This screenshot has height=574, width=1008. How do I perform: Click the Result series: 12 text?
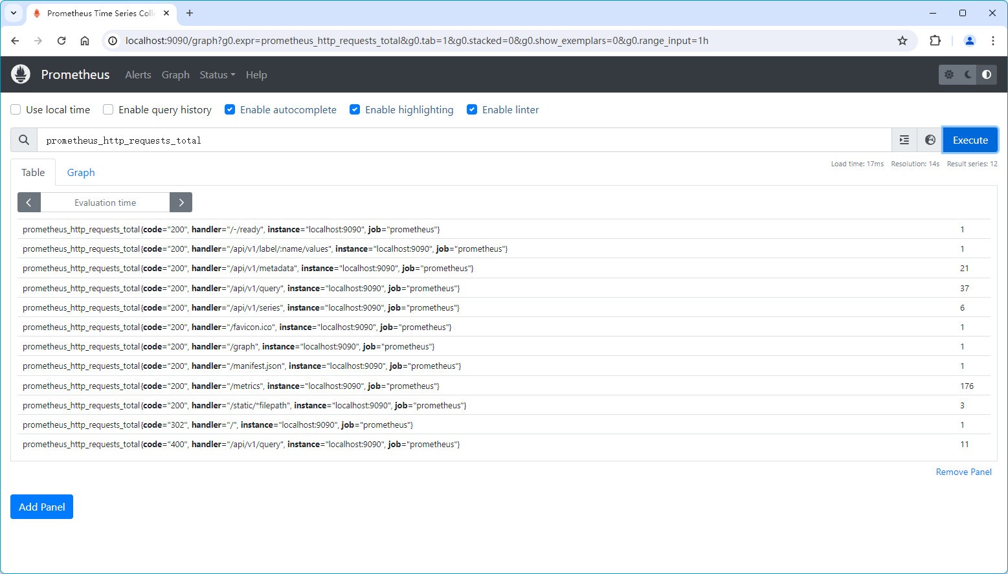[972, 164]
